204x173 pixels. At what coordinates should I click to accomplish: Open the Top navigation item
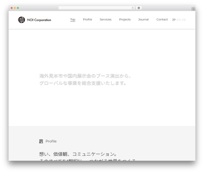tap(73, 20)
